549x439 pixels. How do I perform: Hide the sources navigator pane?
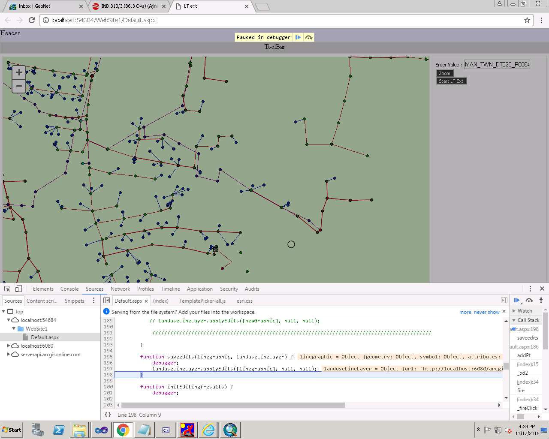tap(107, 301)
